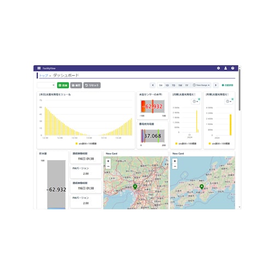
Task: Toggle yellow sin legend under main chart
Action: pyautogui.click(x=86, y=144)
